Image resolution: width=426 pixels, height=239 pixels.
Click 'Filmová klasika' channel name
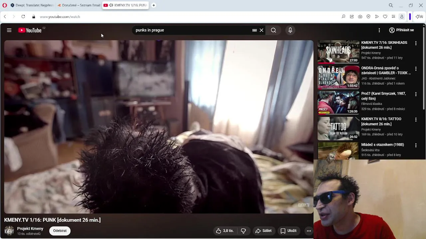point(372,104)
